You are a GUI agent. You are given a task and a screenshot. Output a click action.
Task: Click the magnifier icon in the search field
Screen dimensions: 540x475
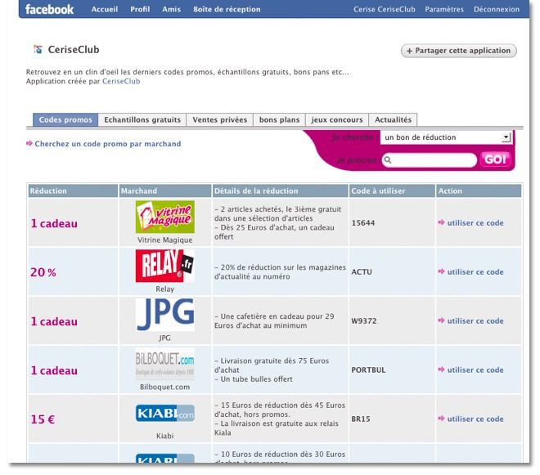click(x=388, y=159)
